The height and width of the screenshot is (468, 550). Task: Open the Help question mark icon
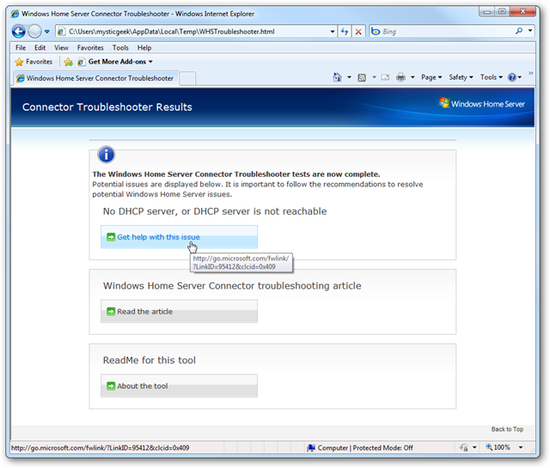coord(512,77)
